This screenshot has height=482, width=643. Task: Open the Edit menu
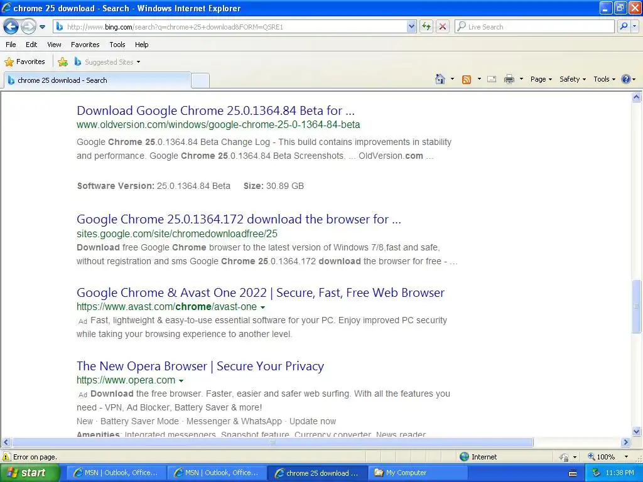click(x=31, y=45)
